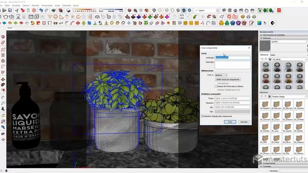Select the Shaded with Textures style icon
This screenshot has width=308, height=173.
coord(184,10)
